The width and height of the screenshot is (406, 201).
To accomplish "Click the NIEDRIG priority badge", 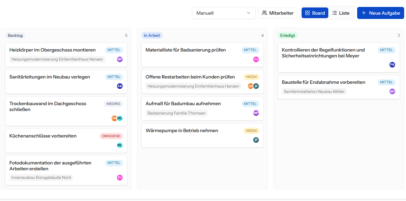I will 114,104.
